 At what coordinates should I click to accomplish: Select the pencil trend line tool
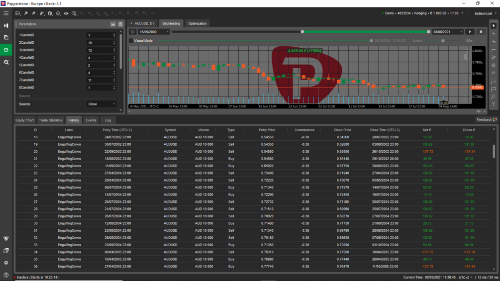click(x=494, y=57)
